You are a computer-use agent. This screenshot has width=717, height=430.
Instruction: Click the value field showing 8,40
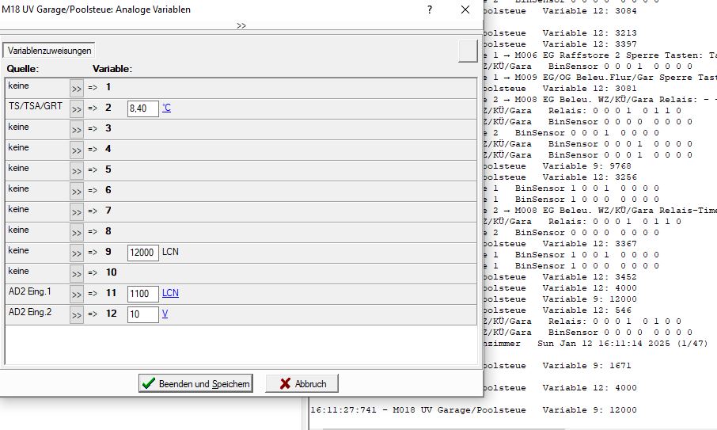(x=142, y=108)
